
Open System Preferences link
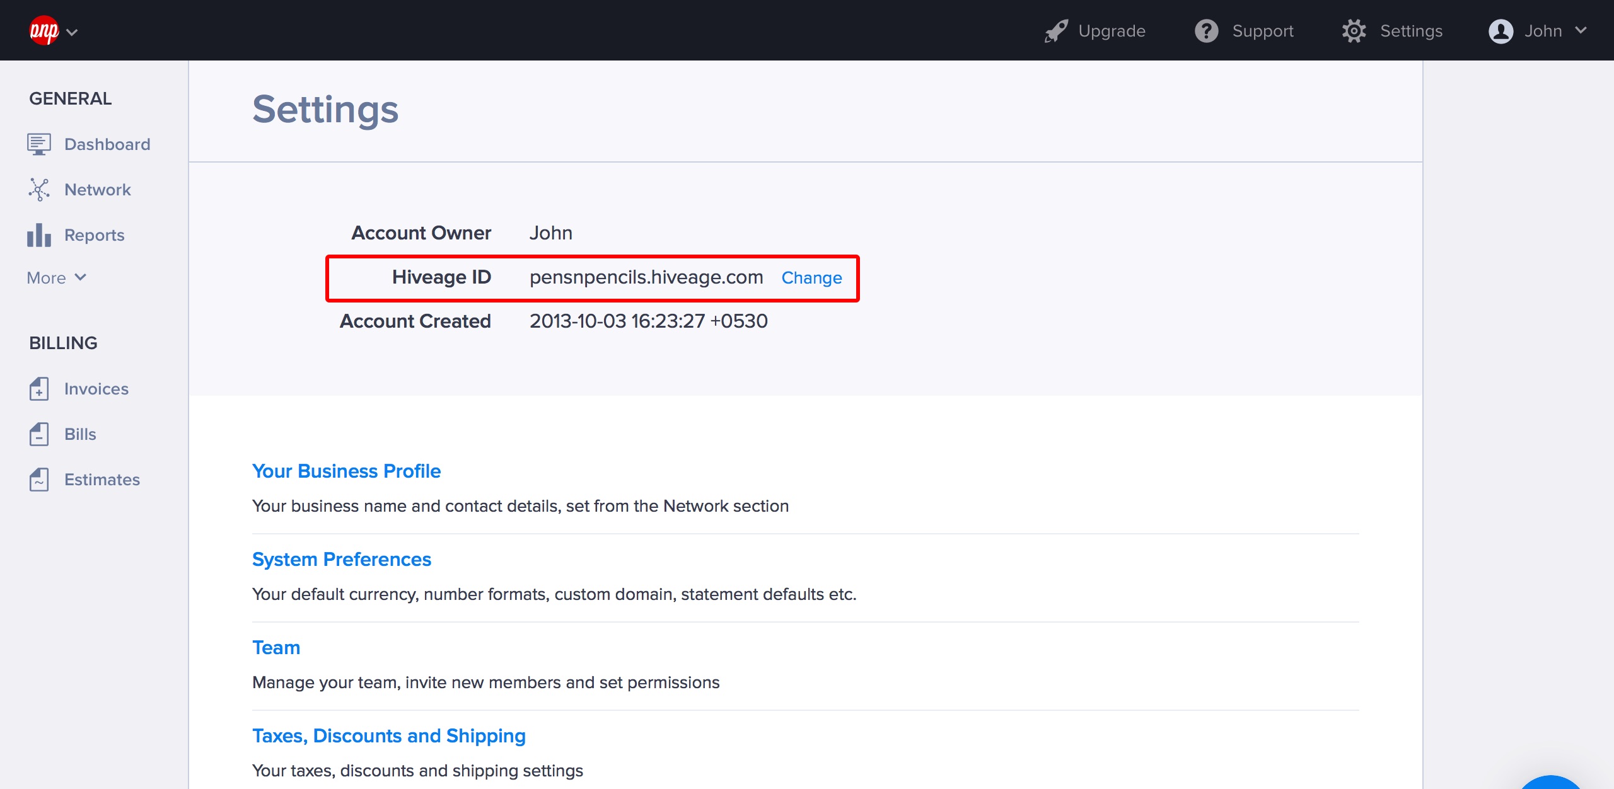click(341, 559)
